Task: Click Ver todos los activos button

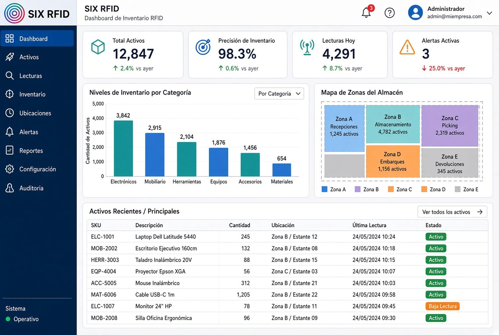Action: click(452, 212)
